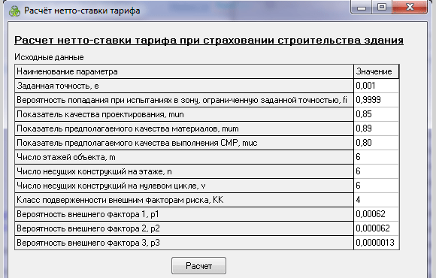This screenshot has width=436, height=278.
Task: Minimize the Расчёт нетто-ставки тарифа window
Action: tap(361, 8)
